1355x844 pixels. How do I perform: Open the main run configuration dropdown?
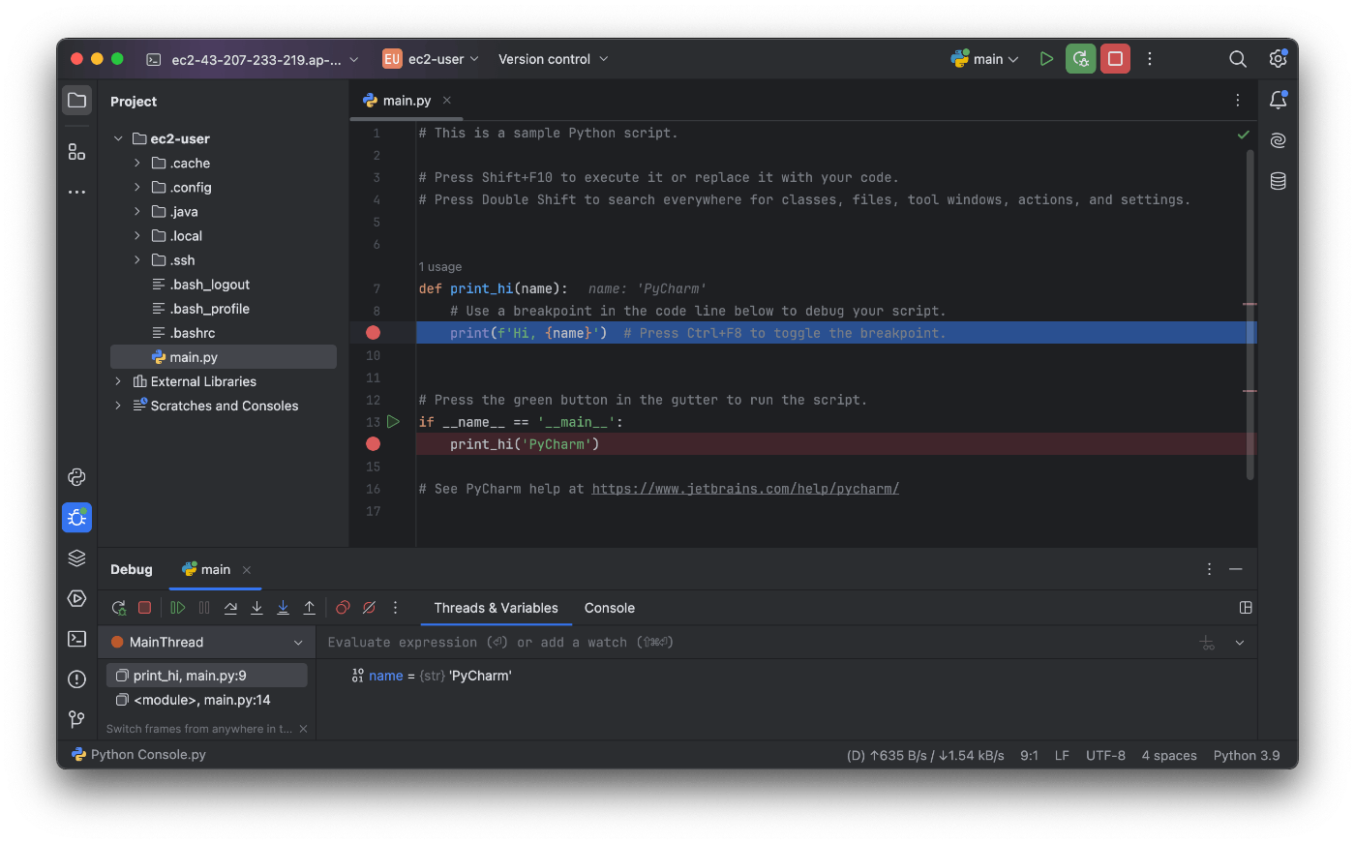click(984, 59)
